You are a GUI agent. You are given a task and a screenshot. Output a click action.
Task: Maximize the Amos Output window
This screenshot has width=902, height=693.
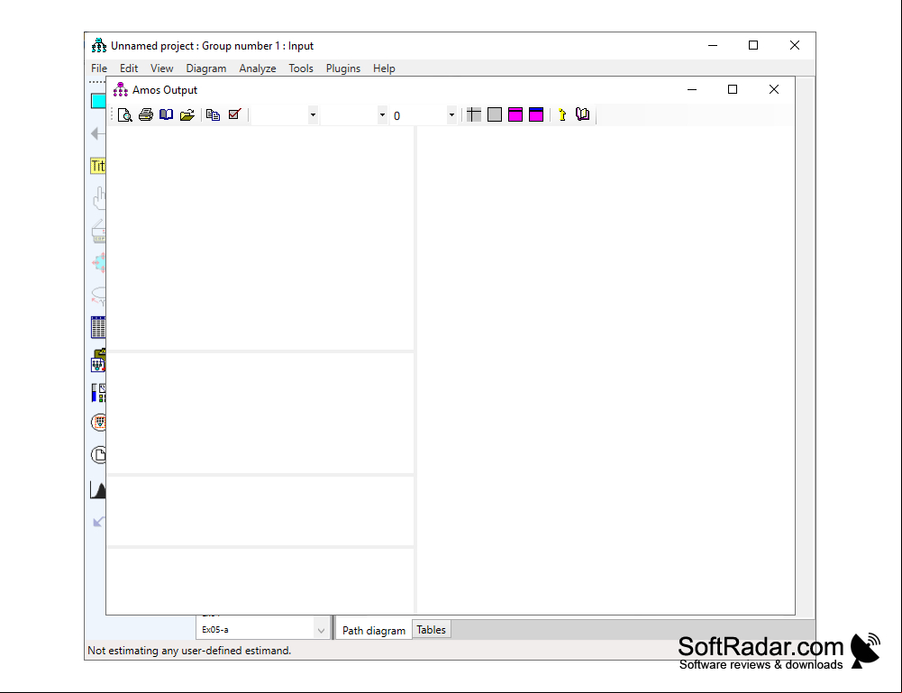click(x=733, y=89)
